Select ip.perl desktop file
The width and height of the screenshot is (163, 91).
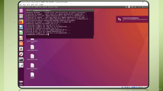pos(32,76)
